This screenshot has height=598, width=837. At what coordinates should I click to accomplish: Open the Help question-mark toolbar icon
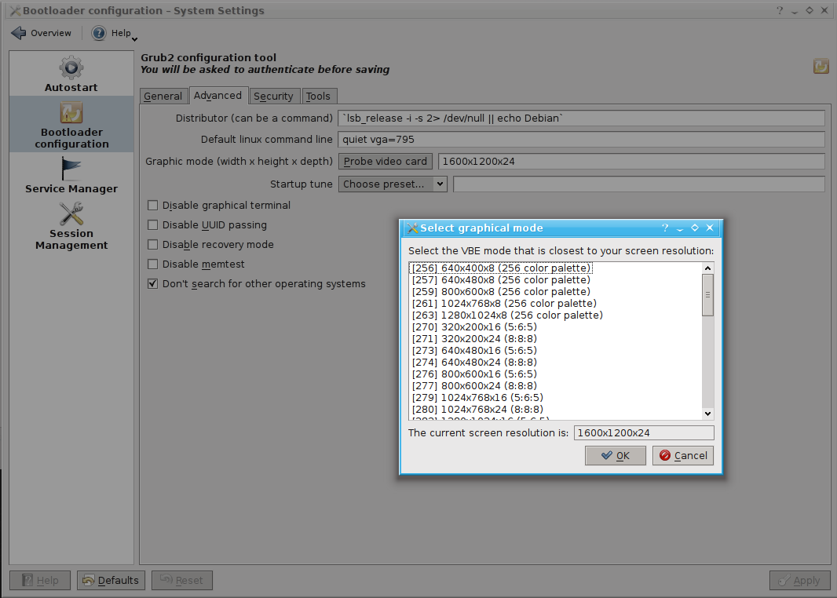(99, 33)
